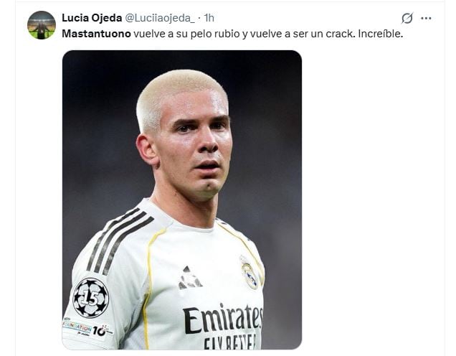The height and width of the screenshot is (356, 456).
Task: Open the three-dot more options menu
Action: click(x=426, y=19)
